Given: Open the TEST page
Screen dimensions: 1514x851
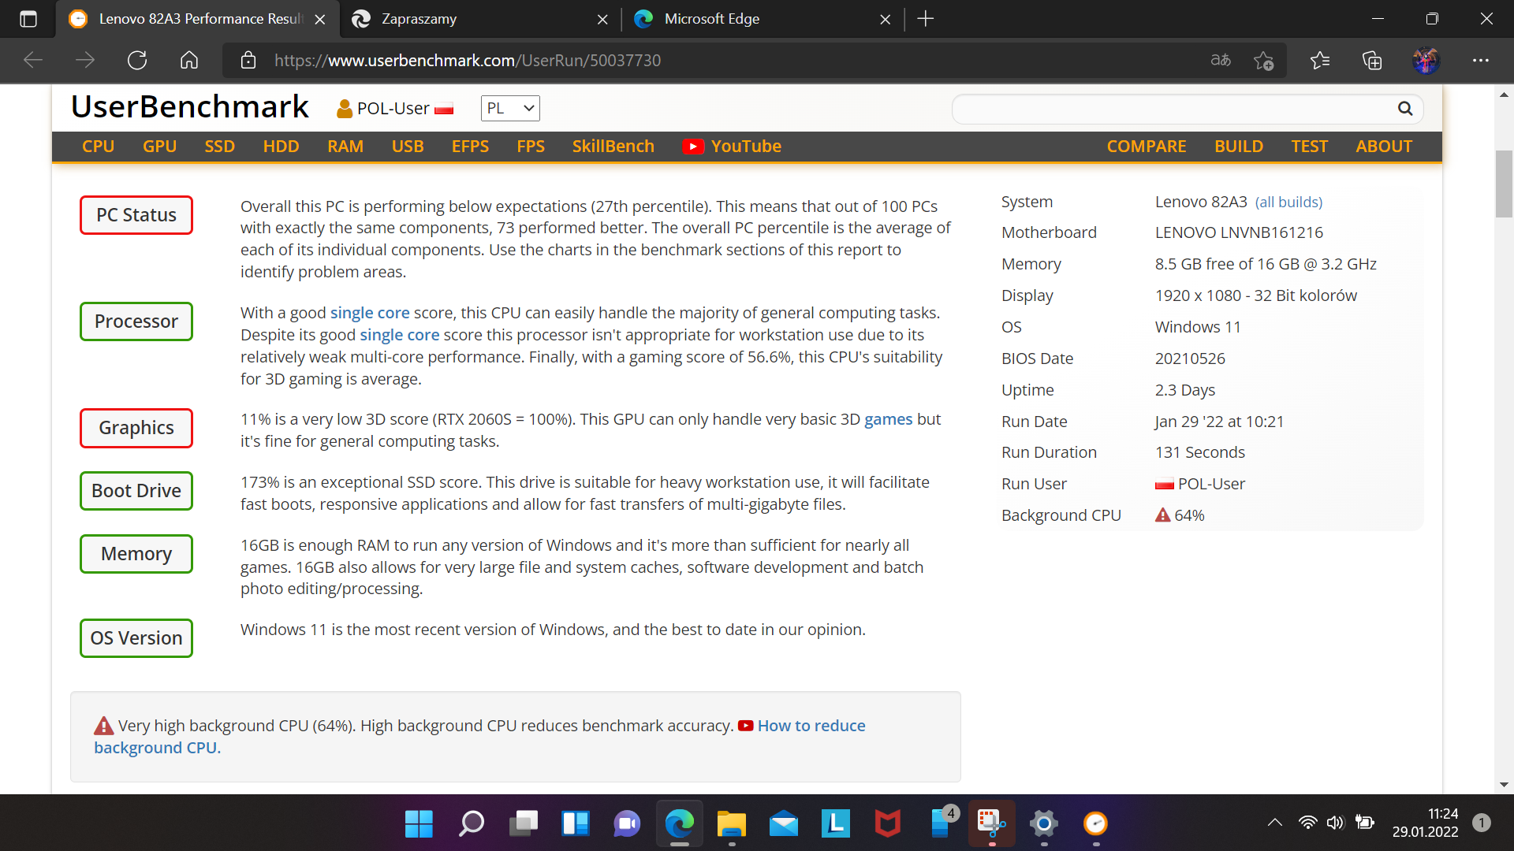Looking at the screenshot, I should [1309, 147].
